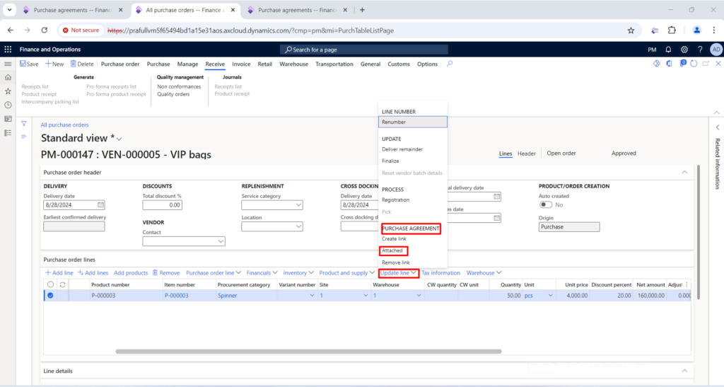Expand Standard view selector chevron
This screenshot has width=724, height=387.
tap(119, 139)
